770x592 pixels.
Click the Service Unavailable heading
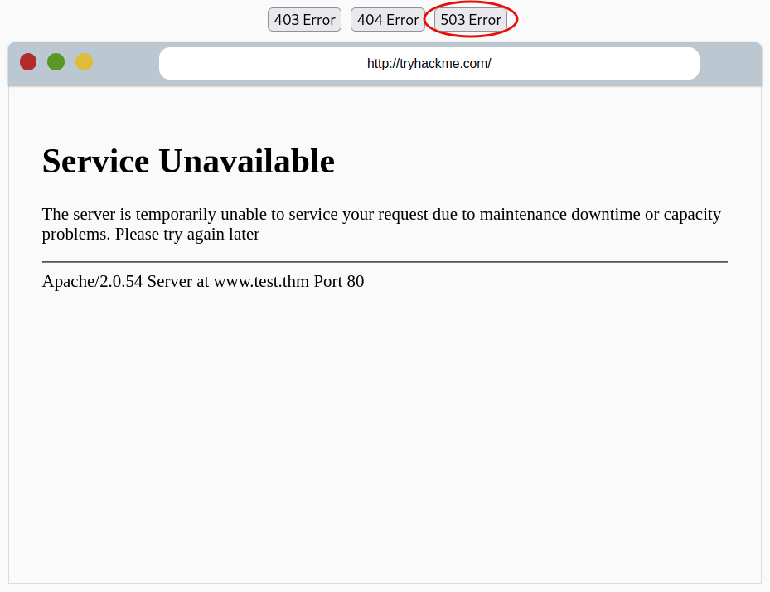coord(188,161)
